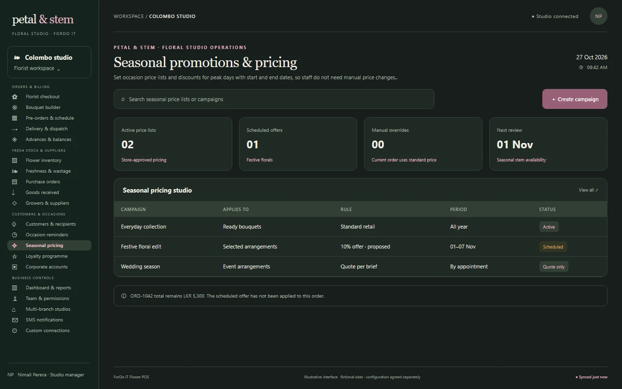This screenshot has height=389, width=622.
Task: Open Flower inventory page
Action: 49,160
